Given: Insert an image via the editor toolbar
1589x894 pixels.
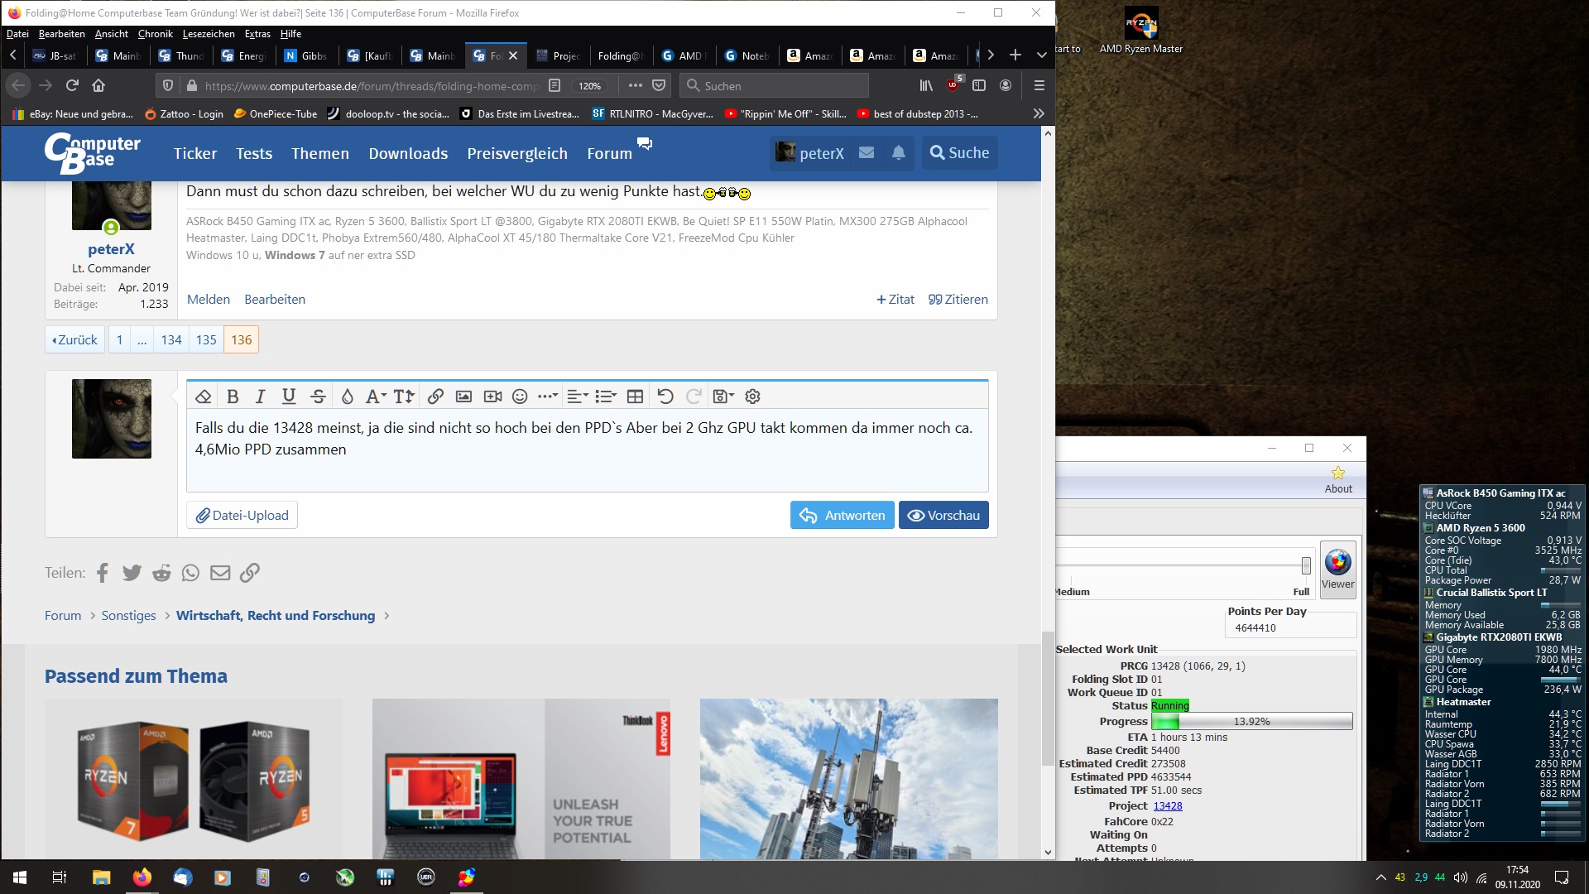Looking at the screenshot, I should [x=463, y=397].
